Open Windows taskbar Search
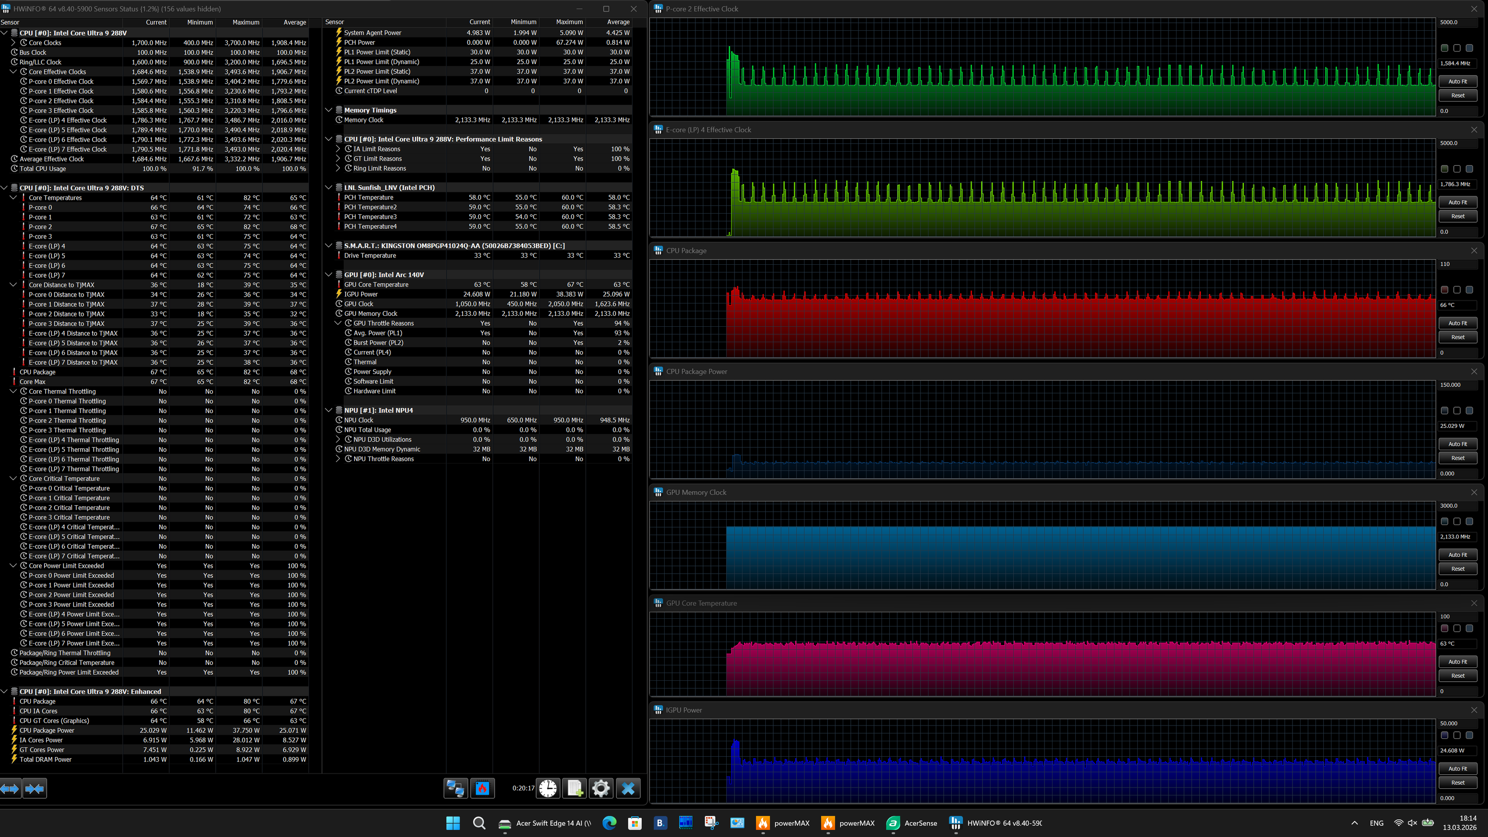The width and height of the screenshot is (1488, 837). pos(479,823)
